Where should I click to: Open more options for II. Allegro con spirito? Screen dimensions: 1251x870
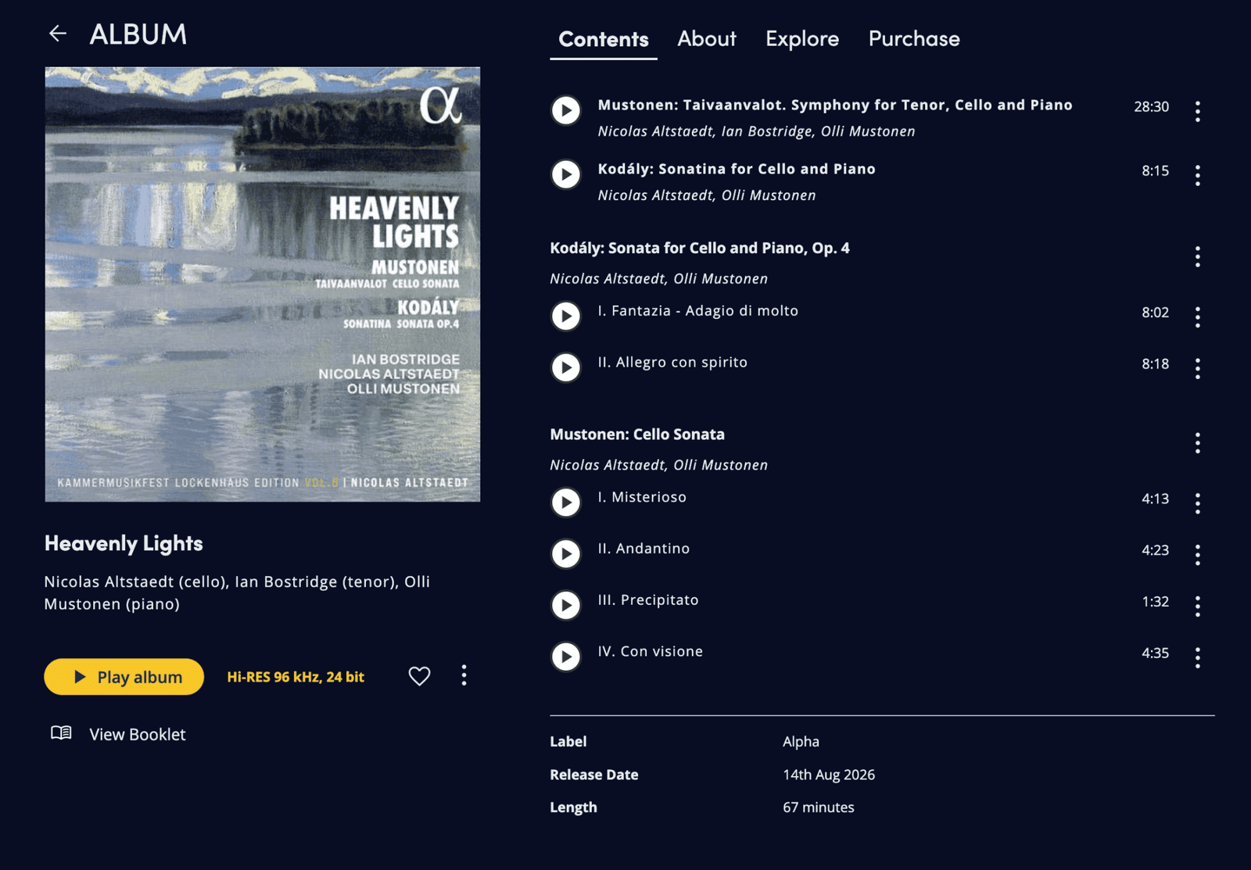[1197, 368]
